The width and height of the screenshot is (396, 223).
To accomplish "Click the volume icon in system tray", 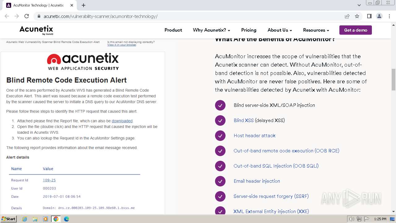I will pyautogui.click(x=352, y=219).
